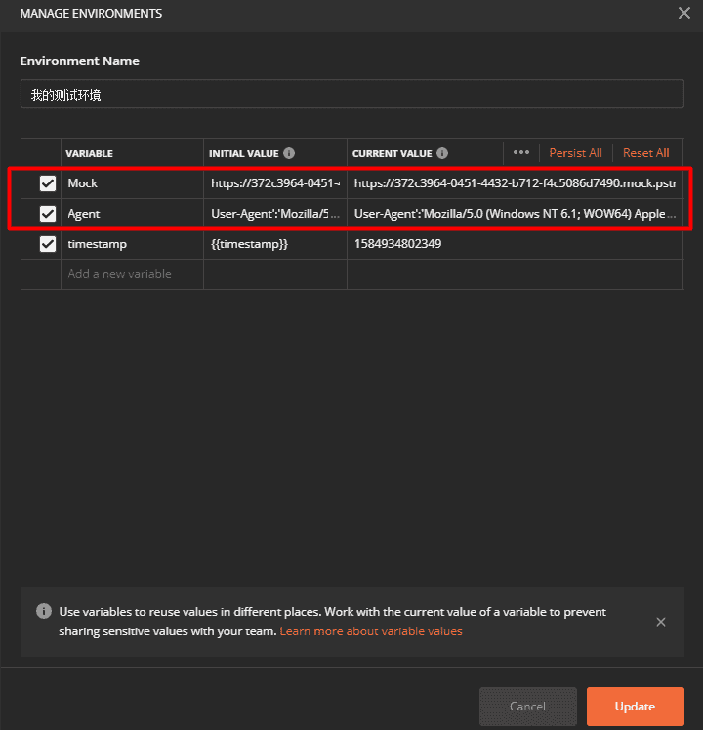Toggle the timestamp variable checkbox
This screenshot has height=730, width=703.
[x=47, y=244]
